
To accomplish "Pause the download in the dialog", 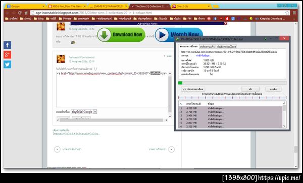I will [x=250, y=89].
